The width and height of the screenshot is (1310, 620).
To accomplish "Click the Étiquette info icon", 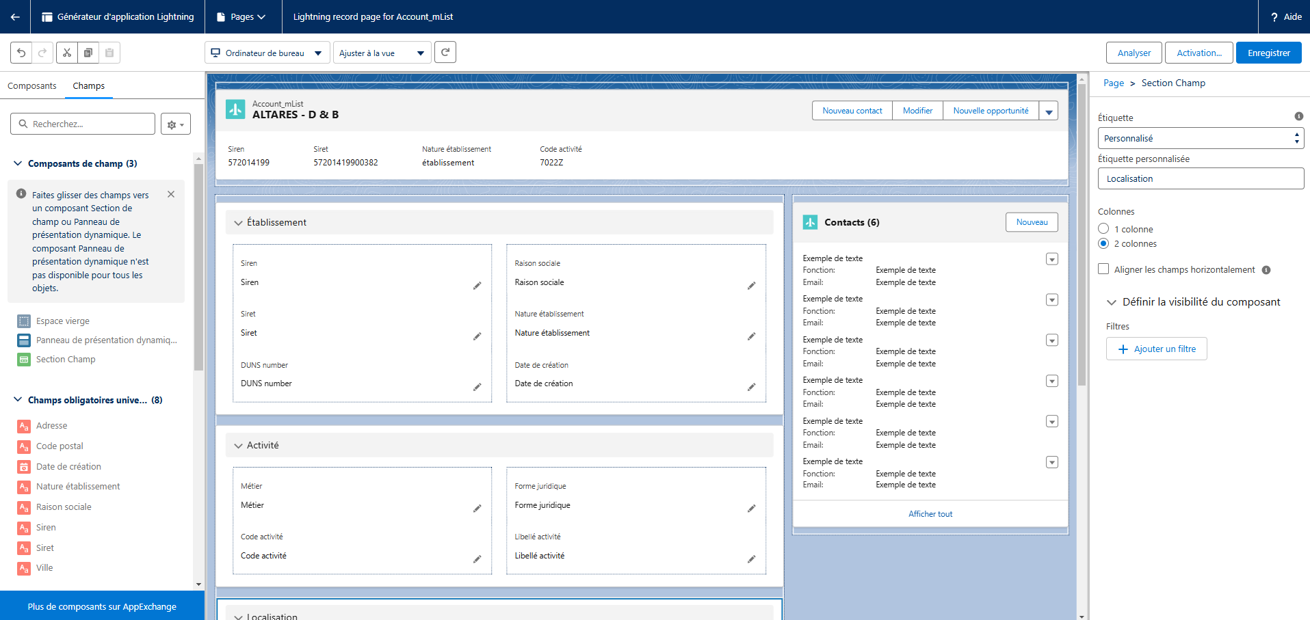I will click(1298, 116).
